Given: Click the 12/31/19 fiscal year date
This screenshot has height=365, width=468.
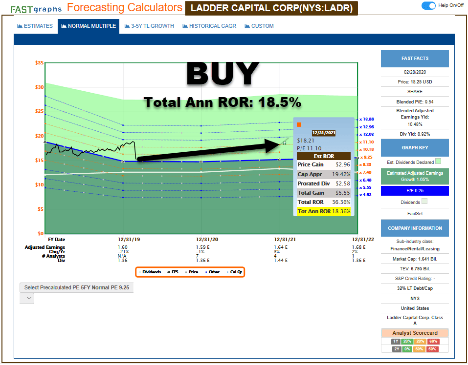Looking at the screenshot, I should pyautogui.click(x=129, y=240).
